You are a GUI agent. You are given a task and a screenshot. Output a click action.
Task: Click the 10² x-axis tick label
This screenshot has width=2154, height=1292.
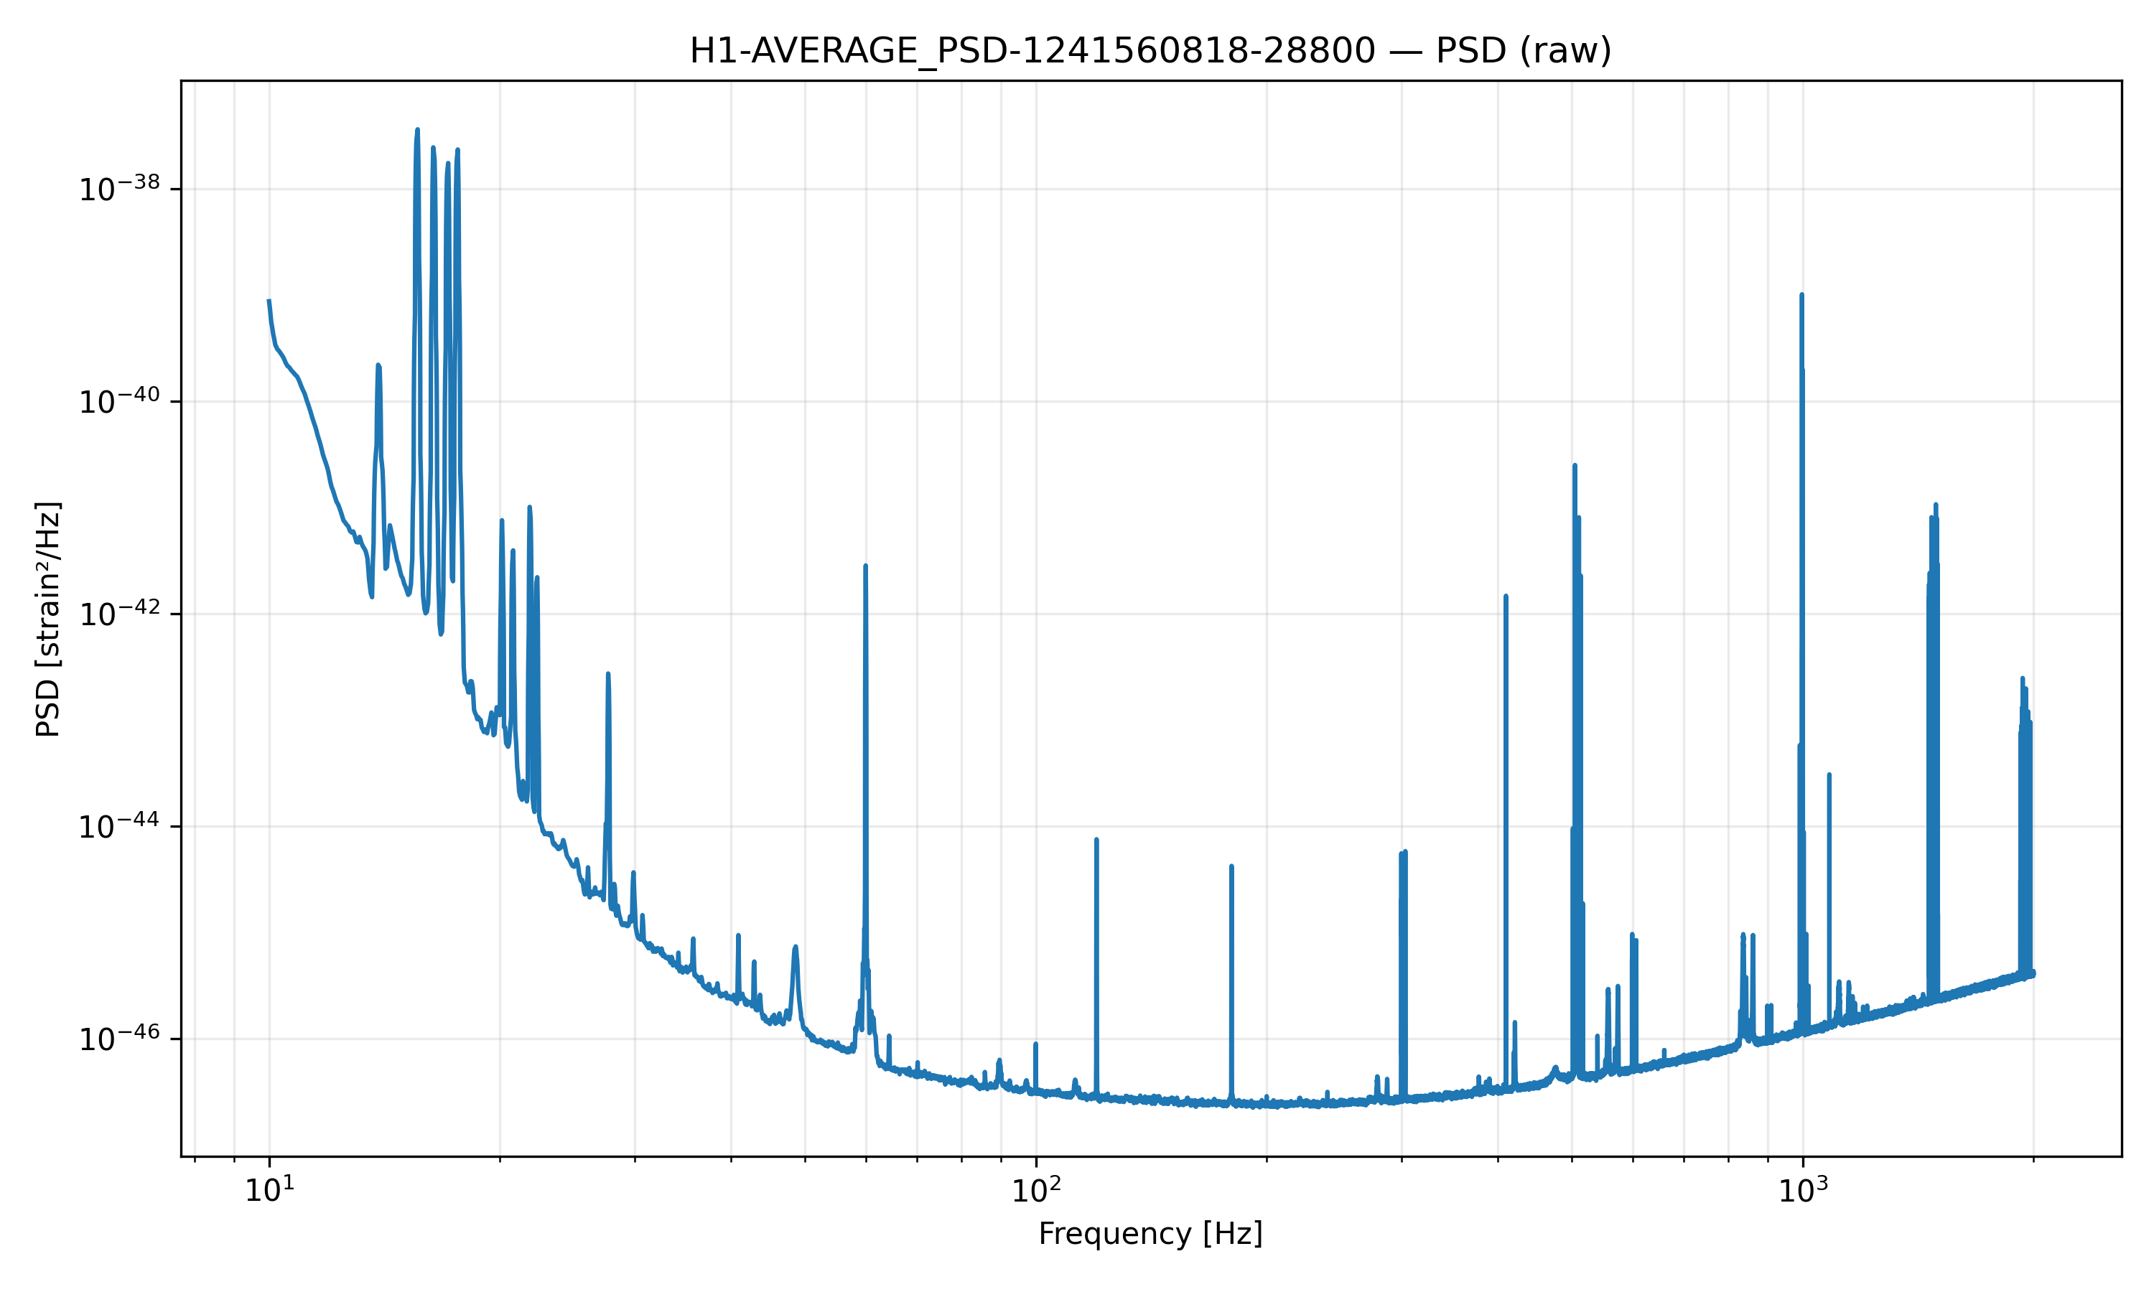coord(1036,1190)
